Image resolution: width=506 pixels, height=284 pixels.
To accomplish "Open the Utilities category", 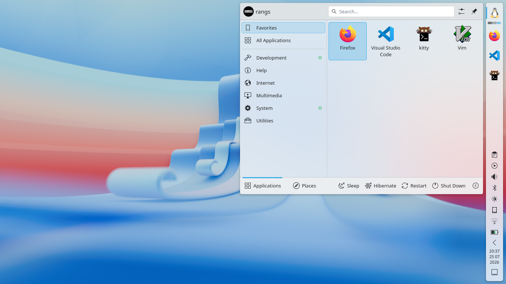I will pyautogui.click(x=283, y=121).
